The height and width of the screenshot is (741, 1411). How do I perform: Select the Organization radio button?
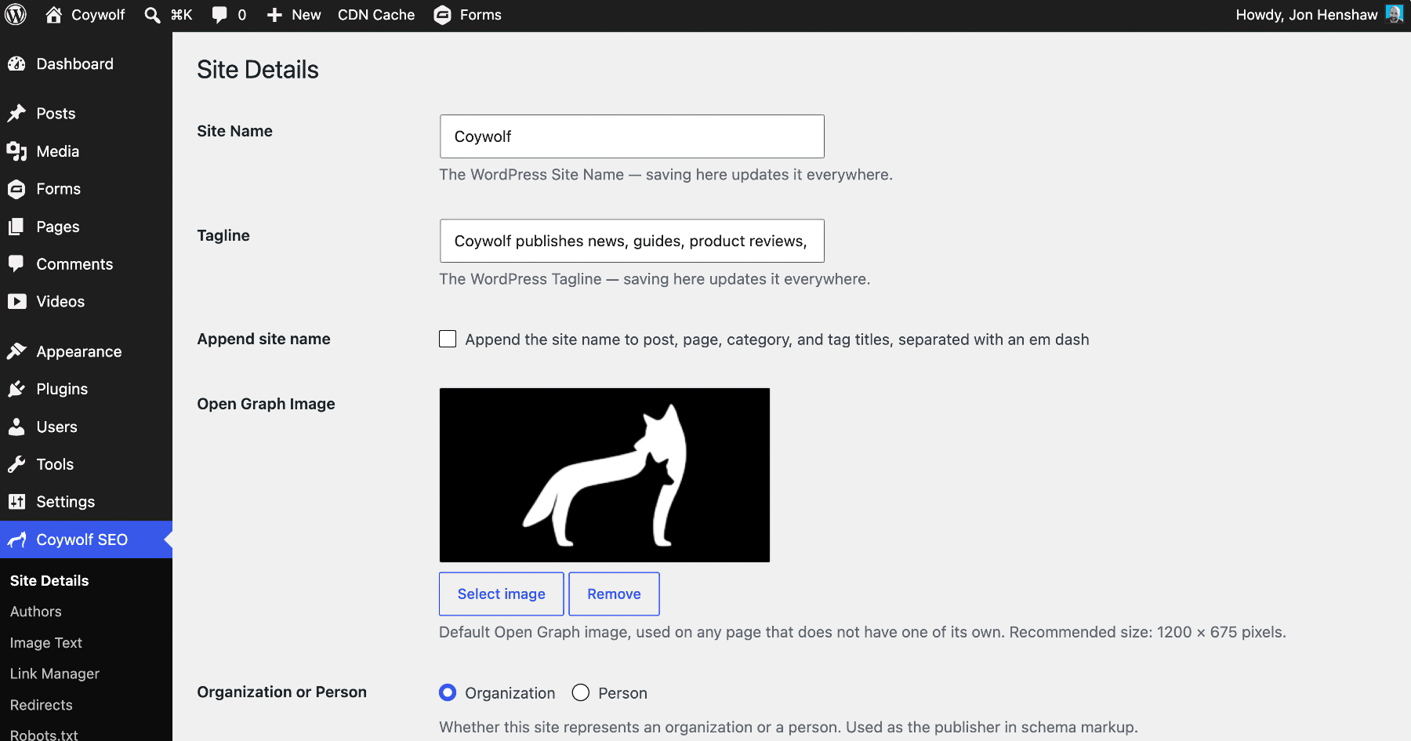coord(448,692)
